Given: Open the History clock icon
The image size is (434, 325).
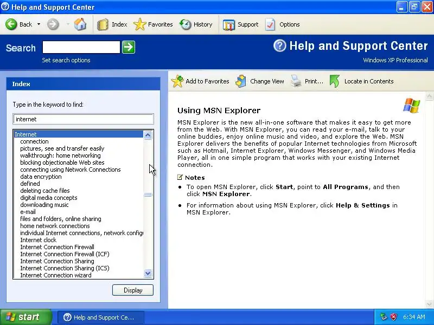Looking at the screenshot, I should coord(185,24).
